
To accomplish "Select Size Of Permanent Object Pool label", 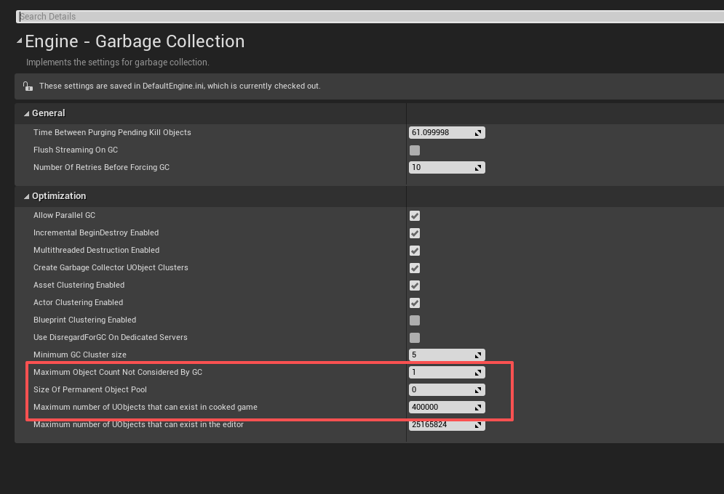I will 90,390.
